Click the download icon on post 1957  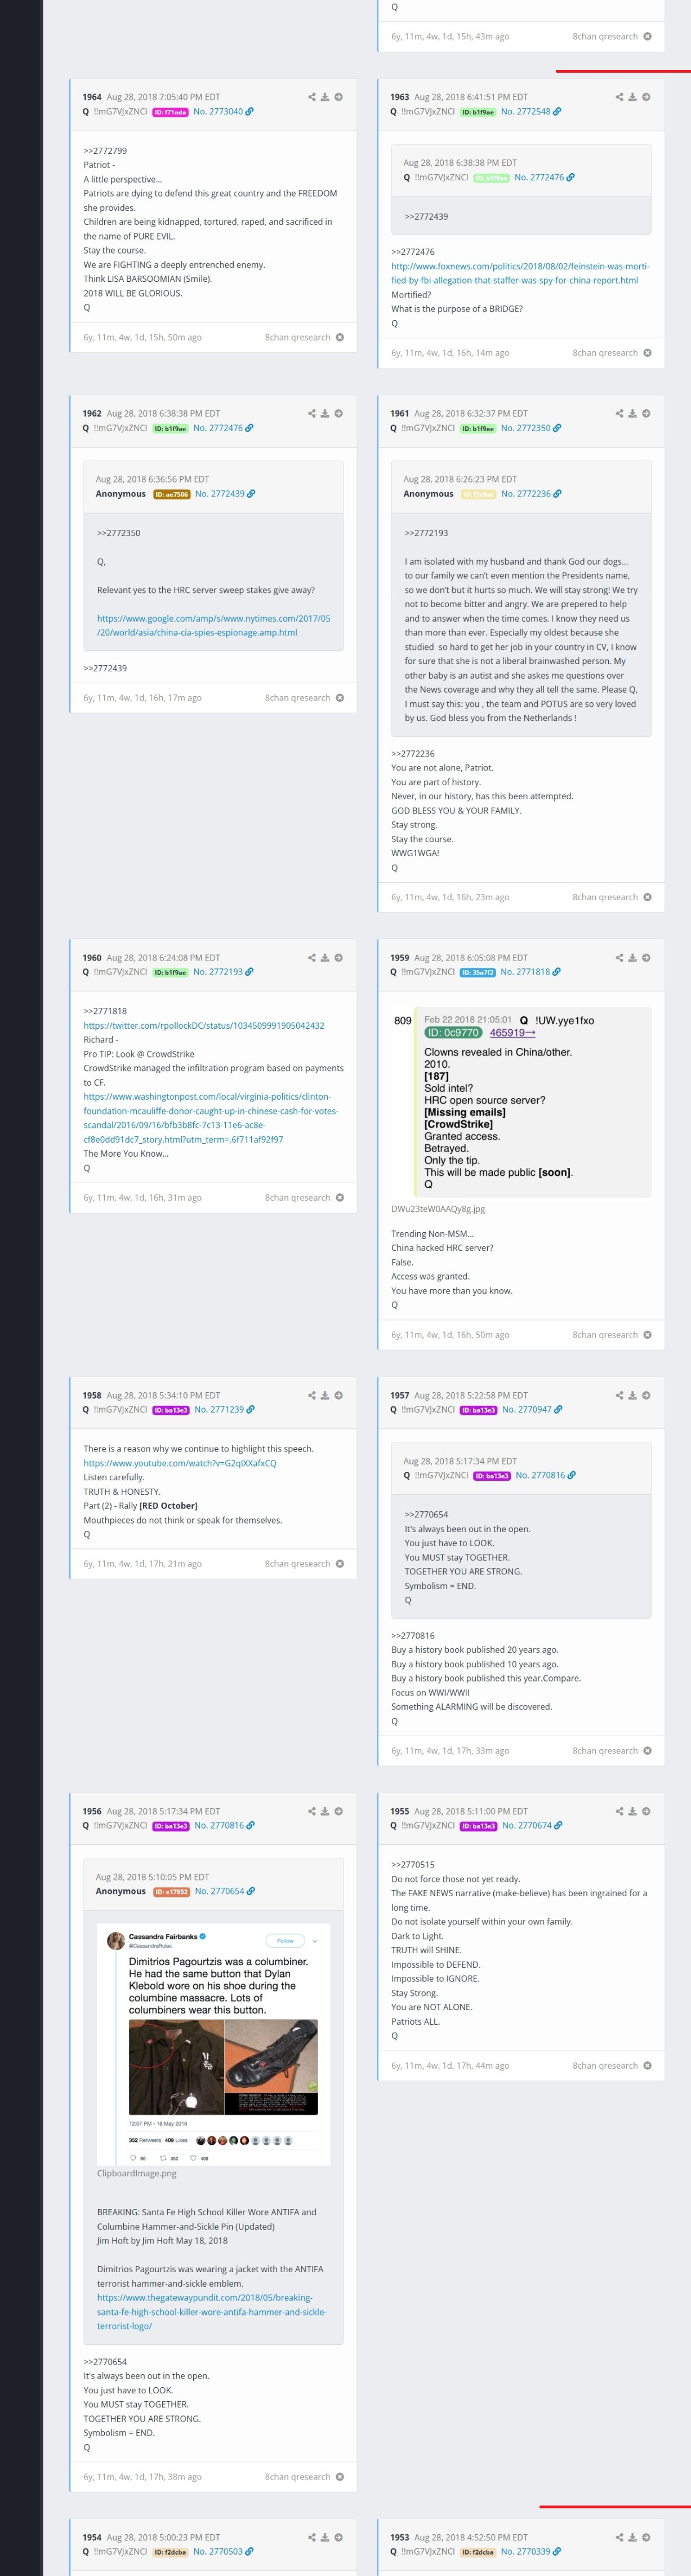tap(632, 1395)
